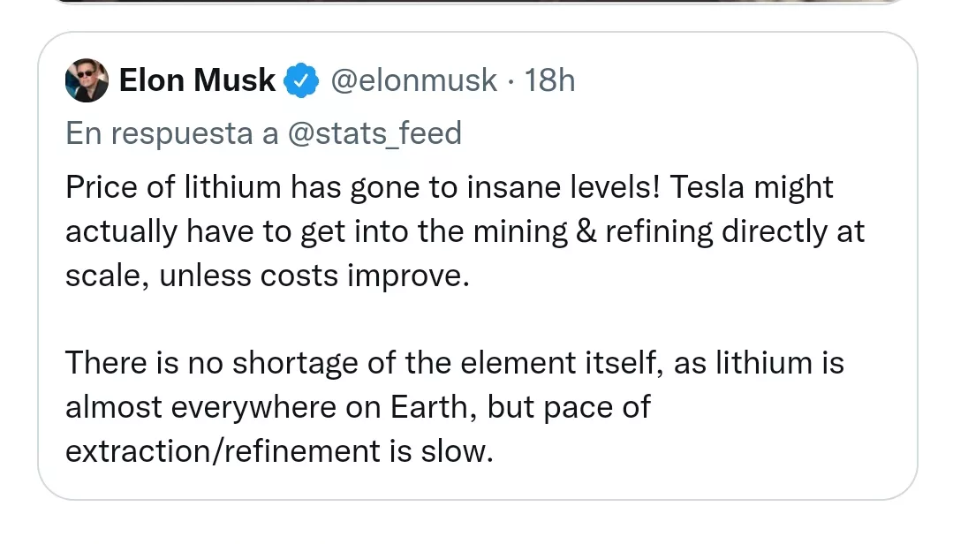The width and height of the screenshot is (953, 544).
Task: Click "scale, unless costs improve." line
Action: pyautogui.click(x=264, y=276)
